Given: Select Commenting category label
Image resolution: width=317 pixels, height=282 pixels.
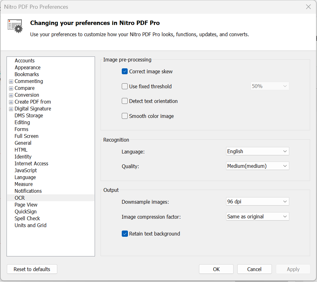Looking at the screenshot, I should tap(29, 81).
